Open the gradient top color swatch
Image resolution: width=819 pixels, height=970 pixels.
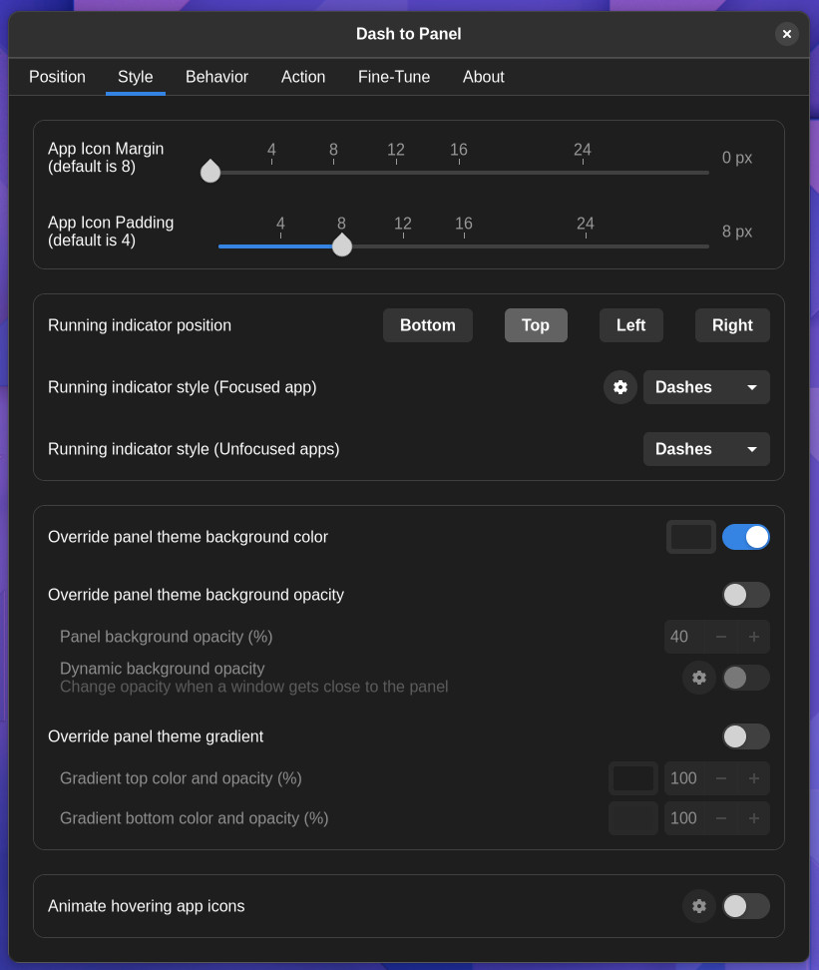point(632,778)
